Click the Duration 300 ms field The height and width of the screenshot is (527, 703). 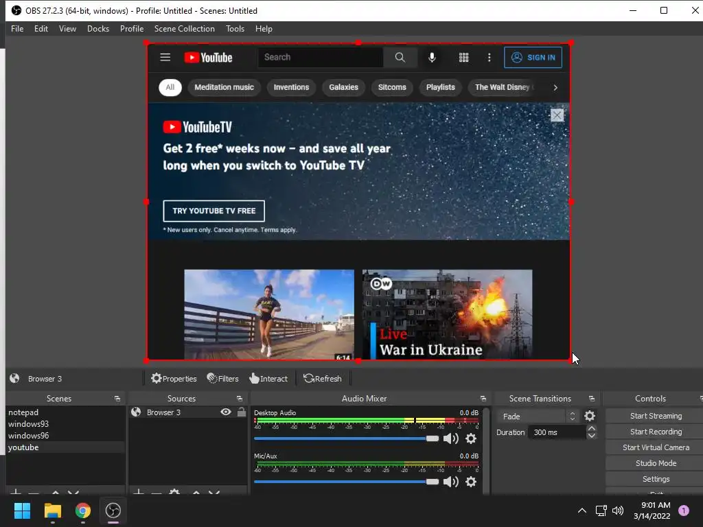[557, 432]
